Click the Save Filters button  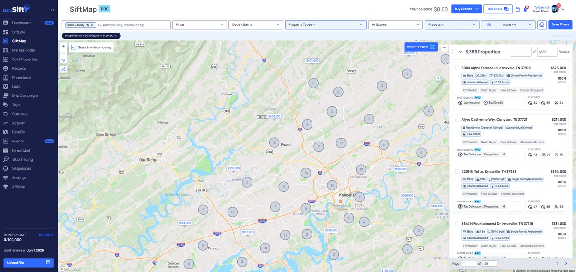560,24
